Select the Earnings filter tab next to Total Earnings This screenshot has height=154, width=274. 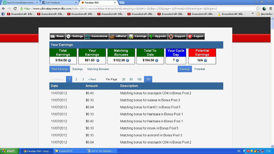78,69
